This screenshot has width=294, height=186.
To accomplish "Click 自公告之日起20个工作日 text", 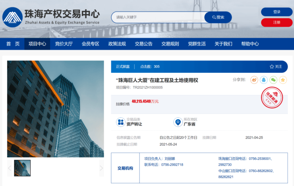I will click(x=178, y=138).
